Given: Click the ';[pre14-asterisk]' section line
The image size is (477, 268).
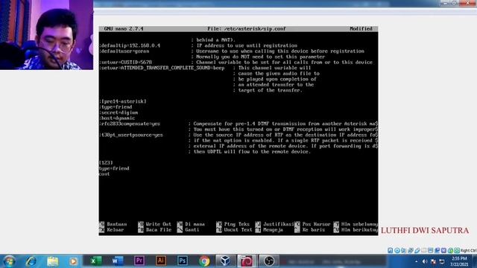Looking at the screenshot, I should (122, 101).
